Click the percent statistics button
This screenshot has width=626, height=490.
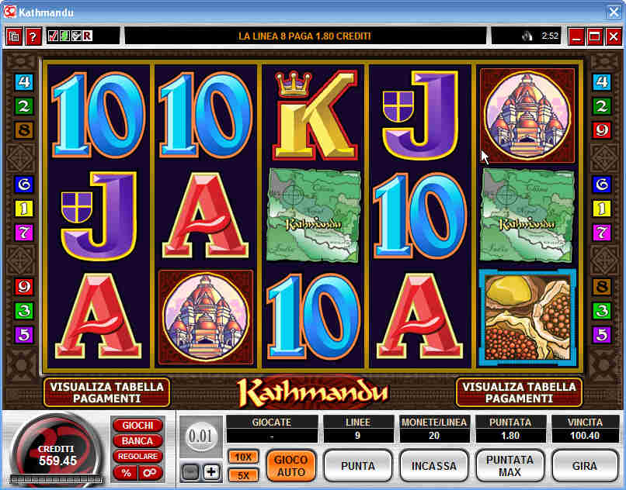click(x=126, y=473)
